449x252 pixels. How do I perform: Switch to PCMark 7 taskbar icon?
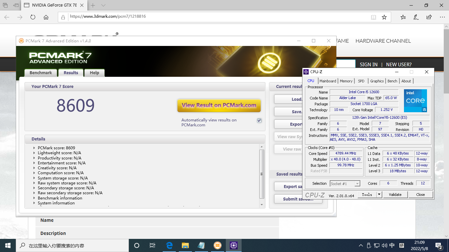pos(217,245)
